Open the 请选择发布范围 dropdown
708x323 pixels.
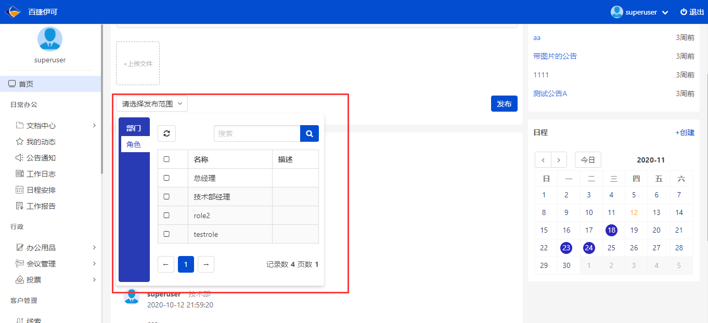[152, 104]
